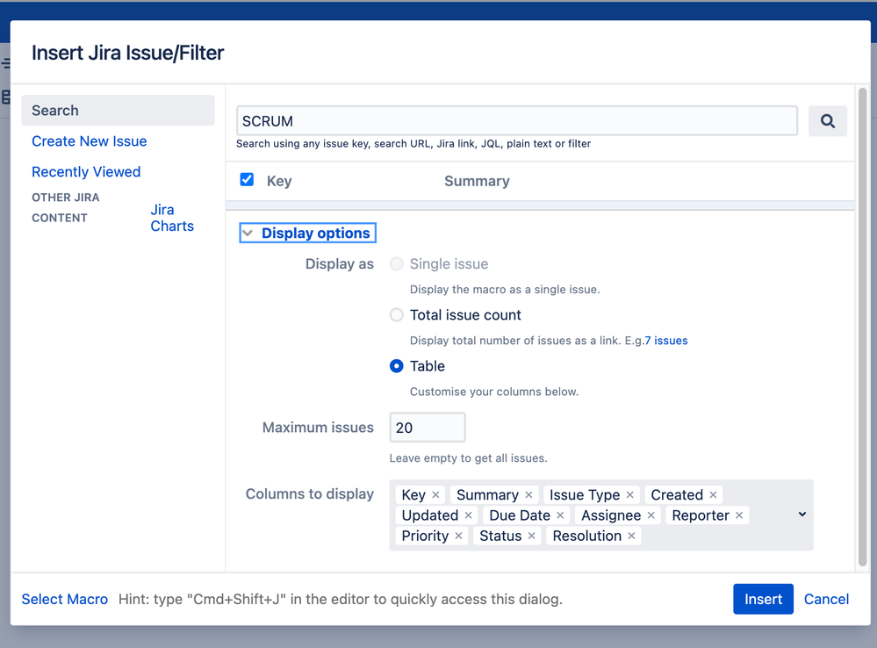Remove the Summary column tag

(528, 494)
